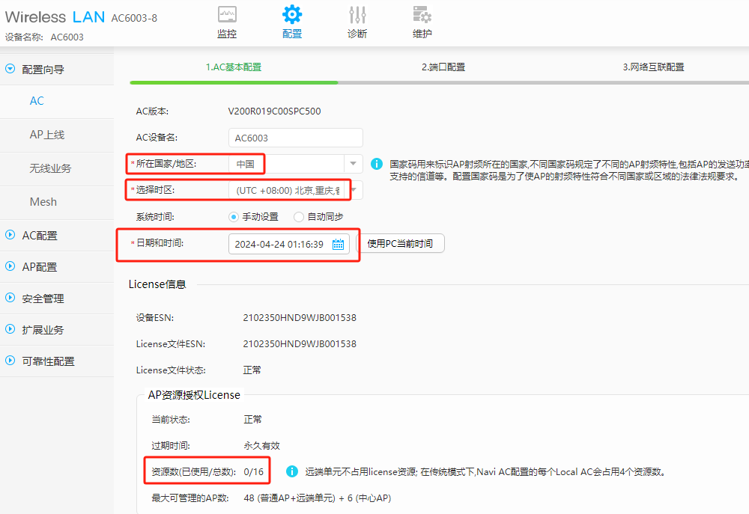Click the 当前状态 value 正常
Screen dimensions: 749x514
point(252,420)
